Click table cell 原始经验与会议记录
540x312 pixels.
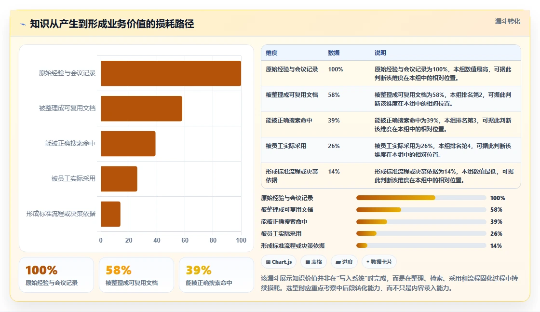pyautogui.click(x=292, y=69)
